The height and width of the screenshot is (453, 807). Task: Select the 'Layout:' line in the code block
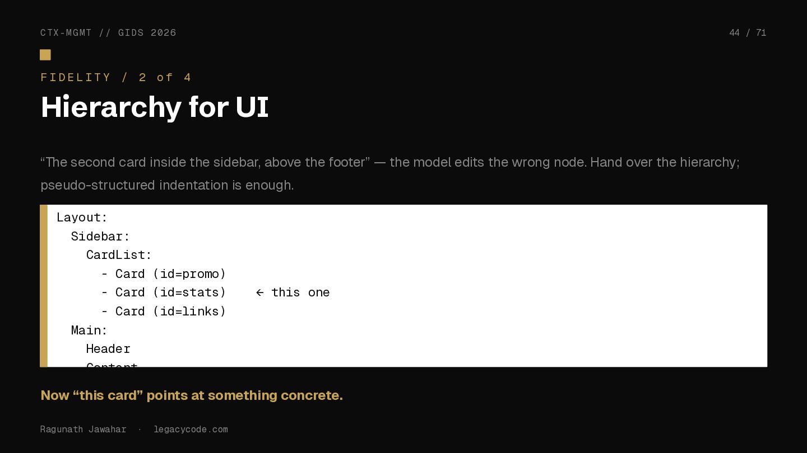(x=82, y=218)
